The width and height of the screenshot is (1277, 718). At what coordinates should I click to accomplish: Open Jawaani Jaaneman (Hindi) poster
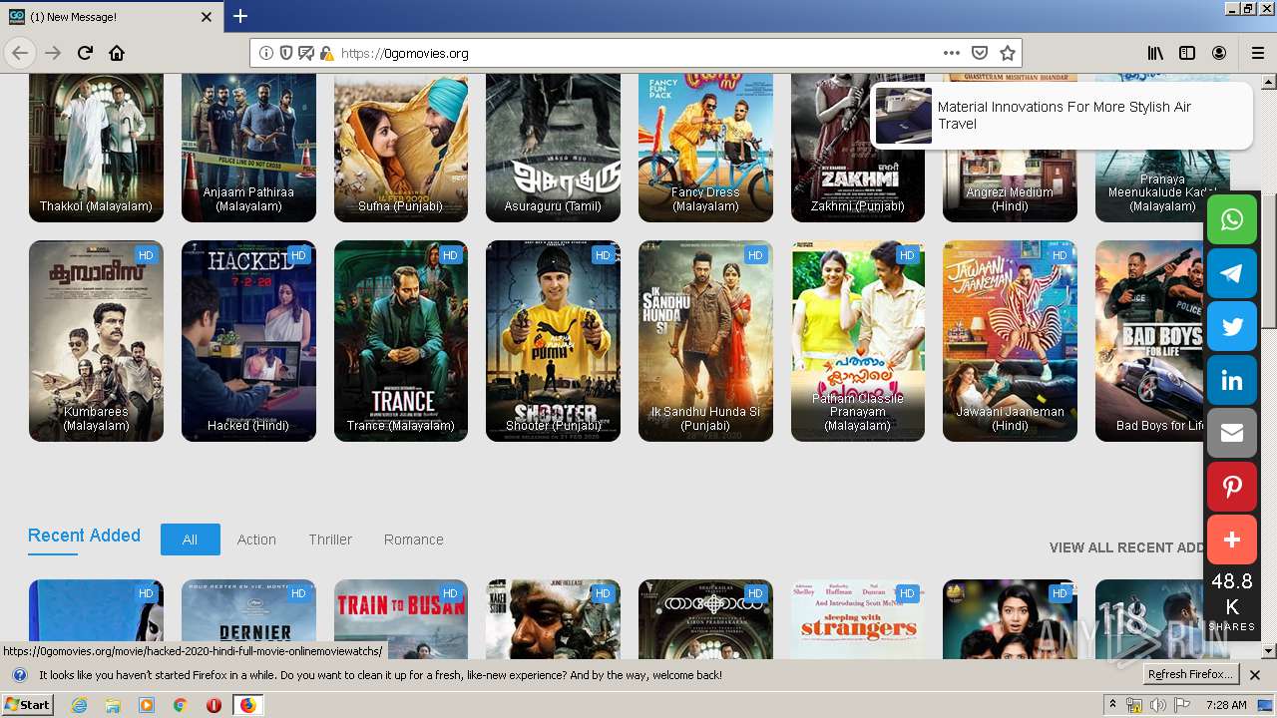[x=1010, y=341]
